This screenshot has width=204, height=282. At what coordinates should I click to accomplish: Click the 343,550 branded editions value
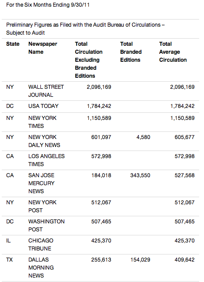click(x=140, y=175)
